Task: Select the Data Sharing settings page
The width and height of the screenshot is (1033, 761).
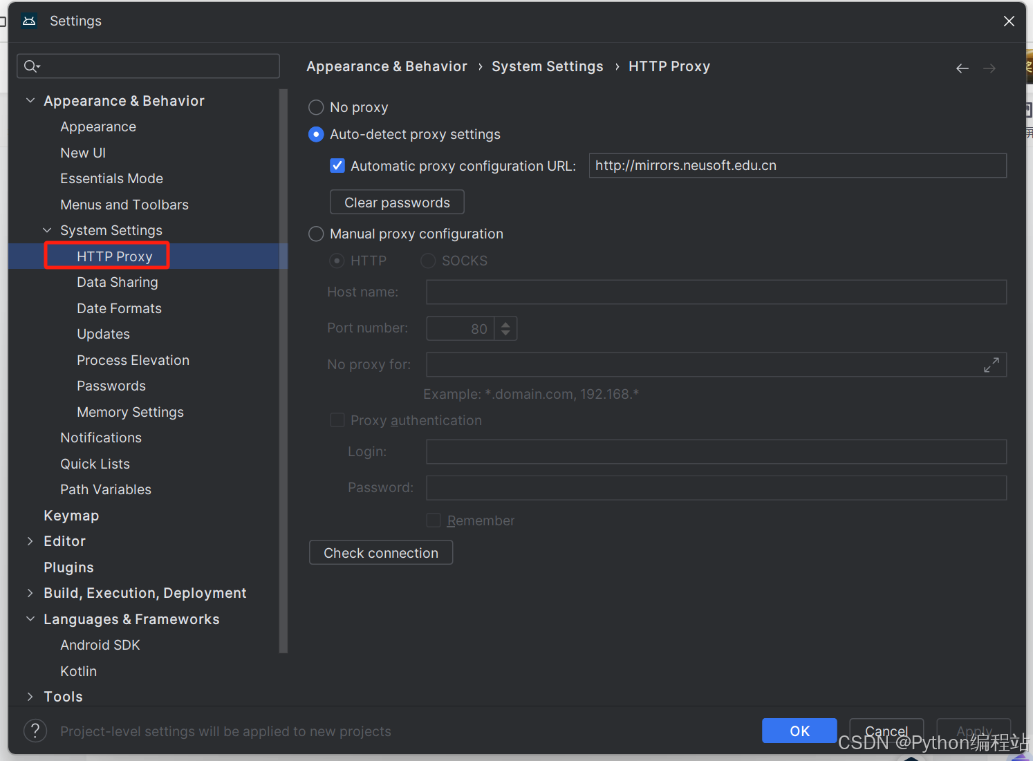Action: pos(117,282)
